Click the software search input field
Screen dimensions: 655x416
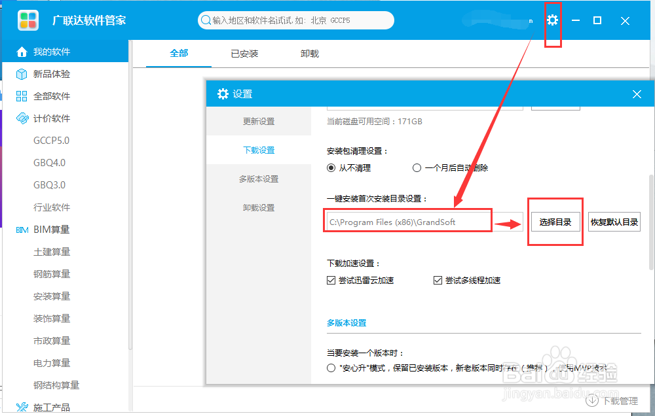coord(295,20)
